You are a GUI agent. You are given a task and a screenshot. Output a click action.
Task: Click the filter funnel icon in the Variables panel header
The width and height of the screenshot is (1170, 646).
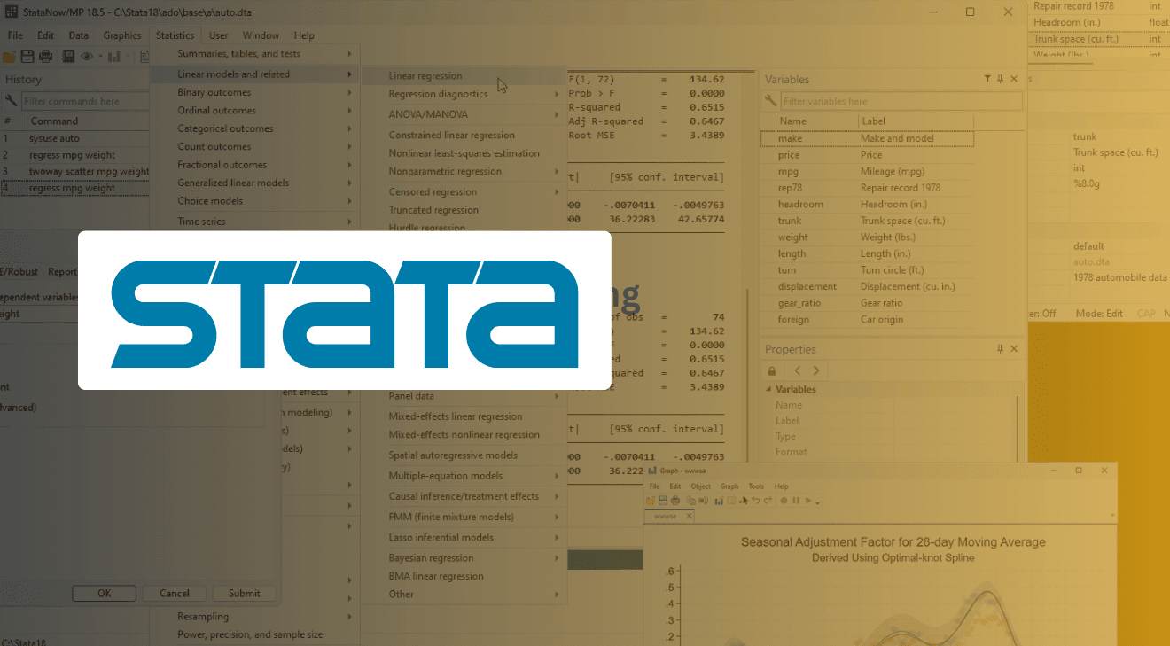987,79
